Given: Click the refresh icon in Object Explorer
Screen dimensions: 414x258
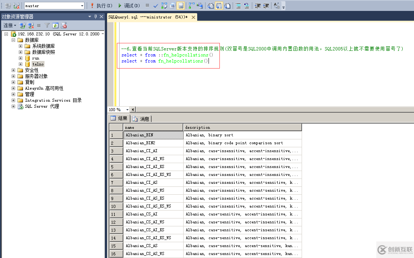Looking at the screenshot, I should coord(55,26).
